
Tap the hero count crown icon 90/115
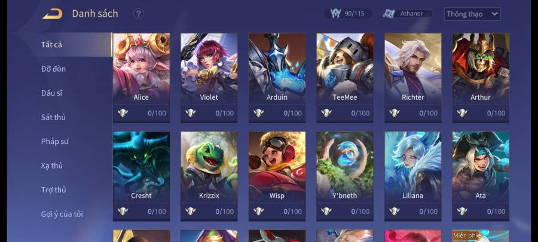coord(335,13)
